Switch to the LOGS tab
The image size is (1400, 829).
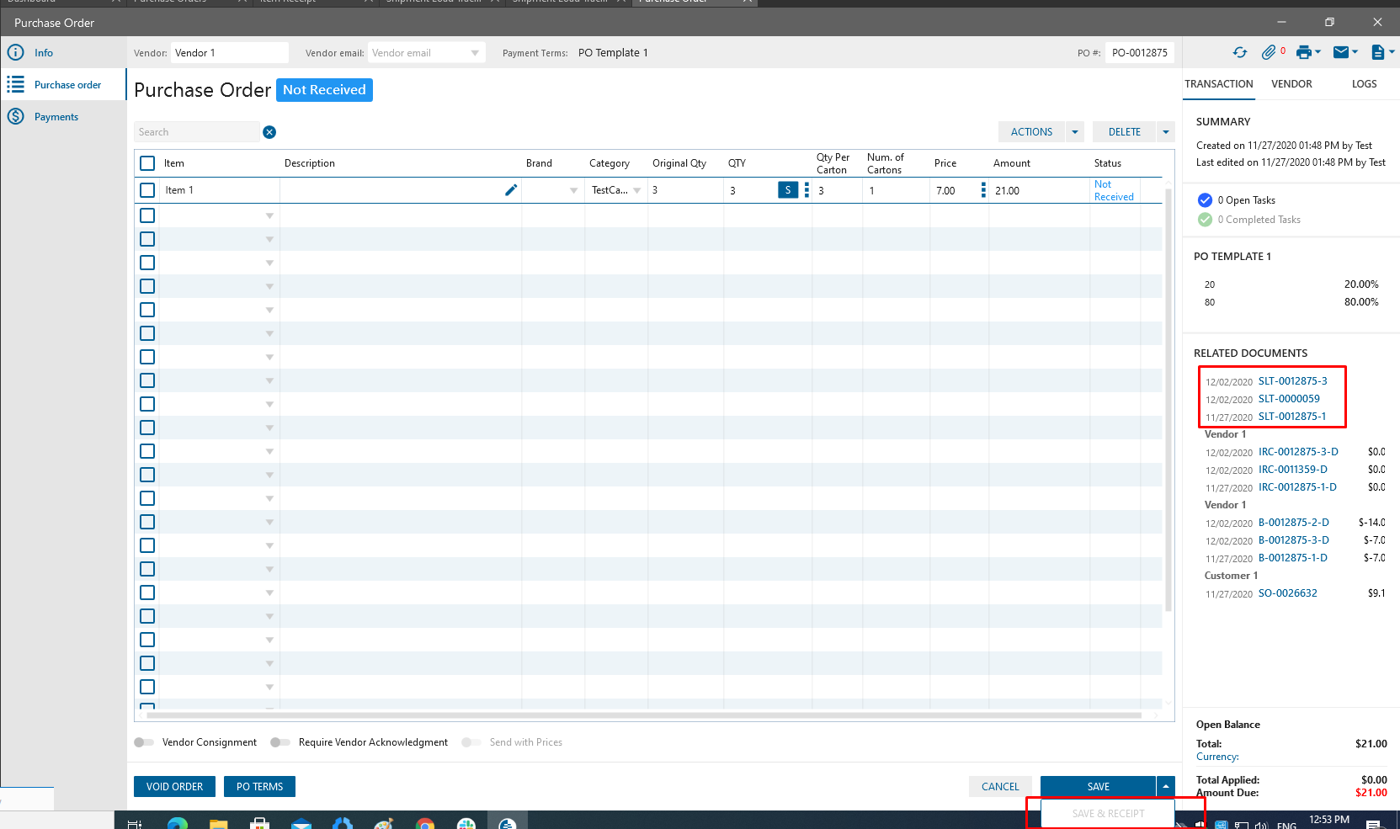coord(1365,84)
